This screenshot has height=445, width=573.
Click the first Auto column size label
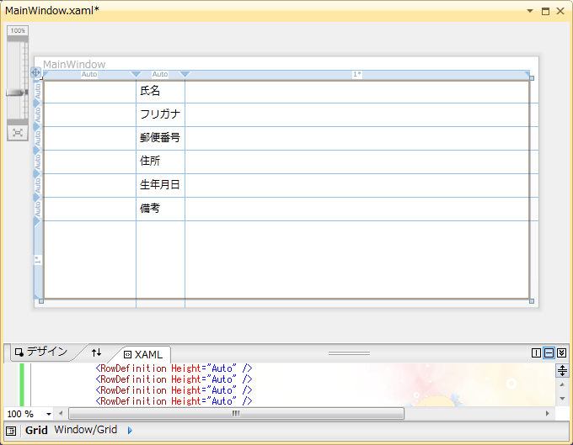(x=89, y=74)
